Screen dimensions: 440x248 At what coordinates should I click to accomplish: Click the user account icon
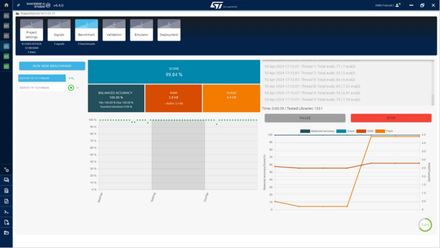[x=398, y=5]
